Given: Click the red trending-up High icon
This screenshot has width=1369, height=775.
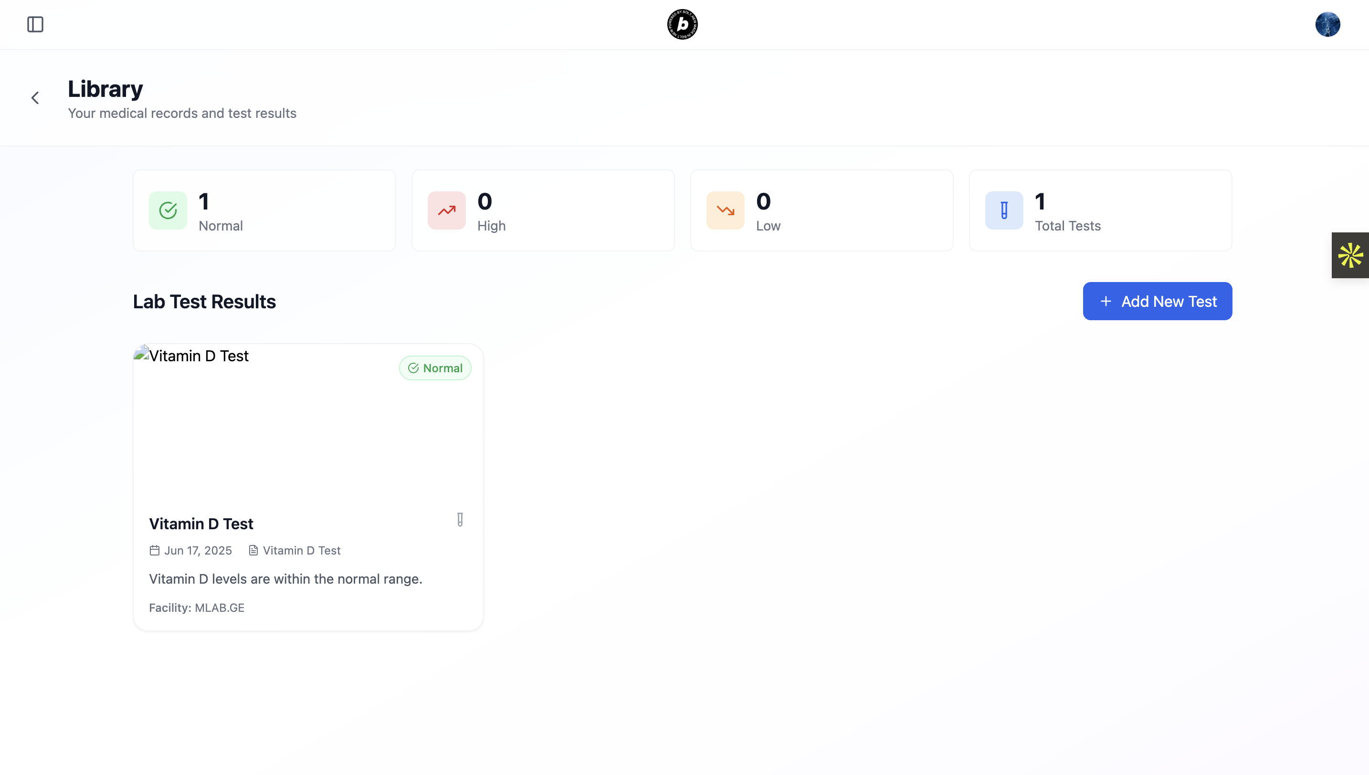Looking at the screenshot, I should coord(447,210).
